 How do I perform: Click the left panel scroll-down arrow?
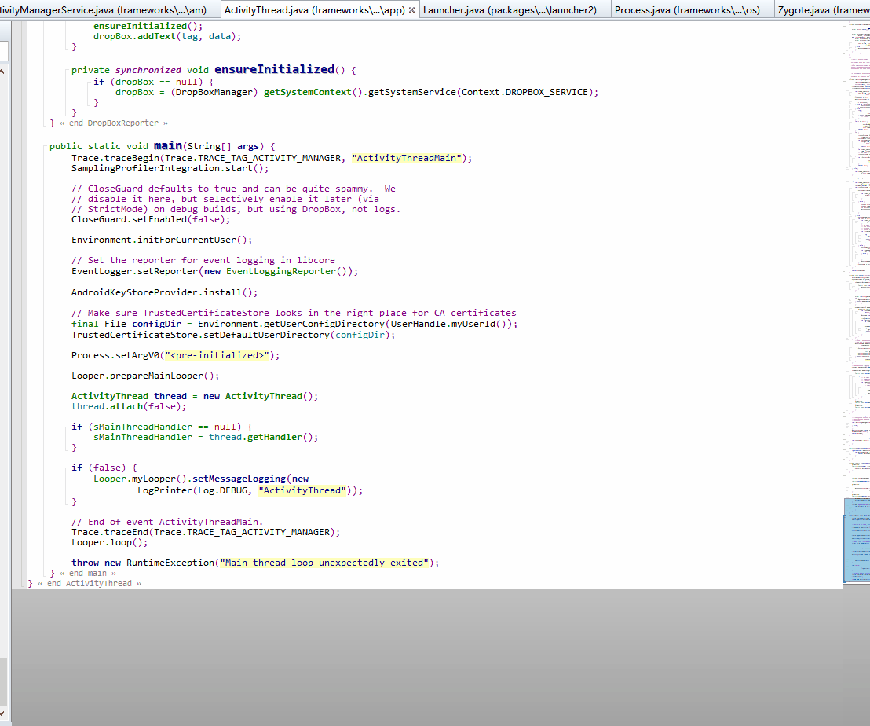click(3, 713)
